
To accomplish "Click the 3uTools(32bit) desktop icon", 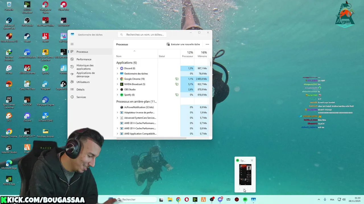I will [x=45, y=117].
